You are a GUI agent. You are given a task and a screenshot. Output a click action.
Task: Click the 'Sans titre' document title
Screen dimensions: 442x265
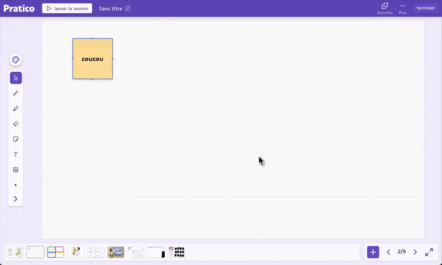pyautogui.click(x=110, y=8)
